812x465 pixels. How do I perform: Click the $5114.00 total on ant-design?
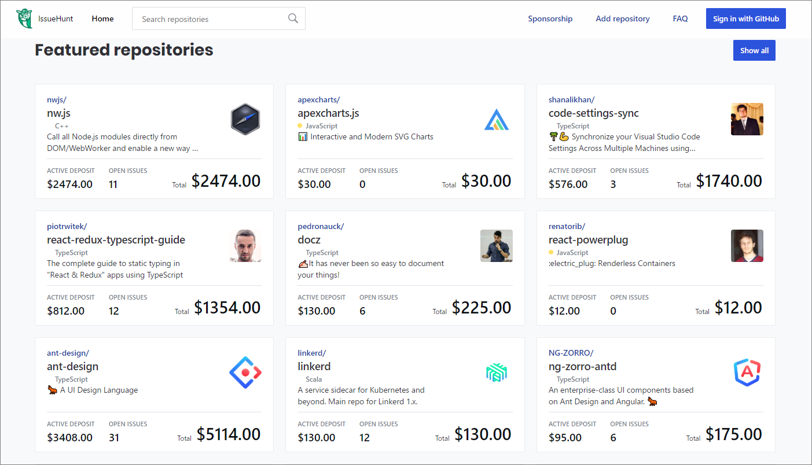[229, 434]
